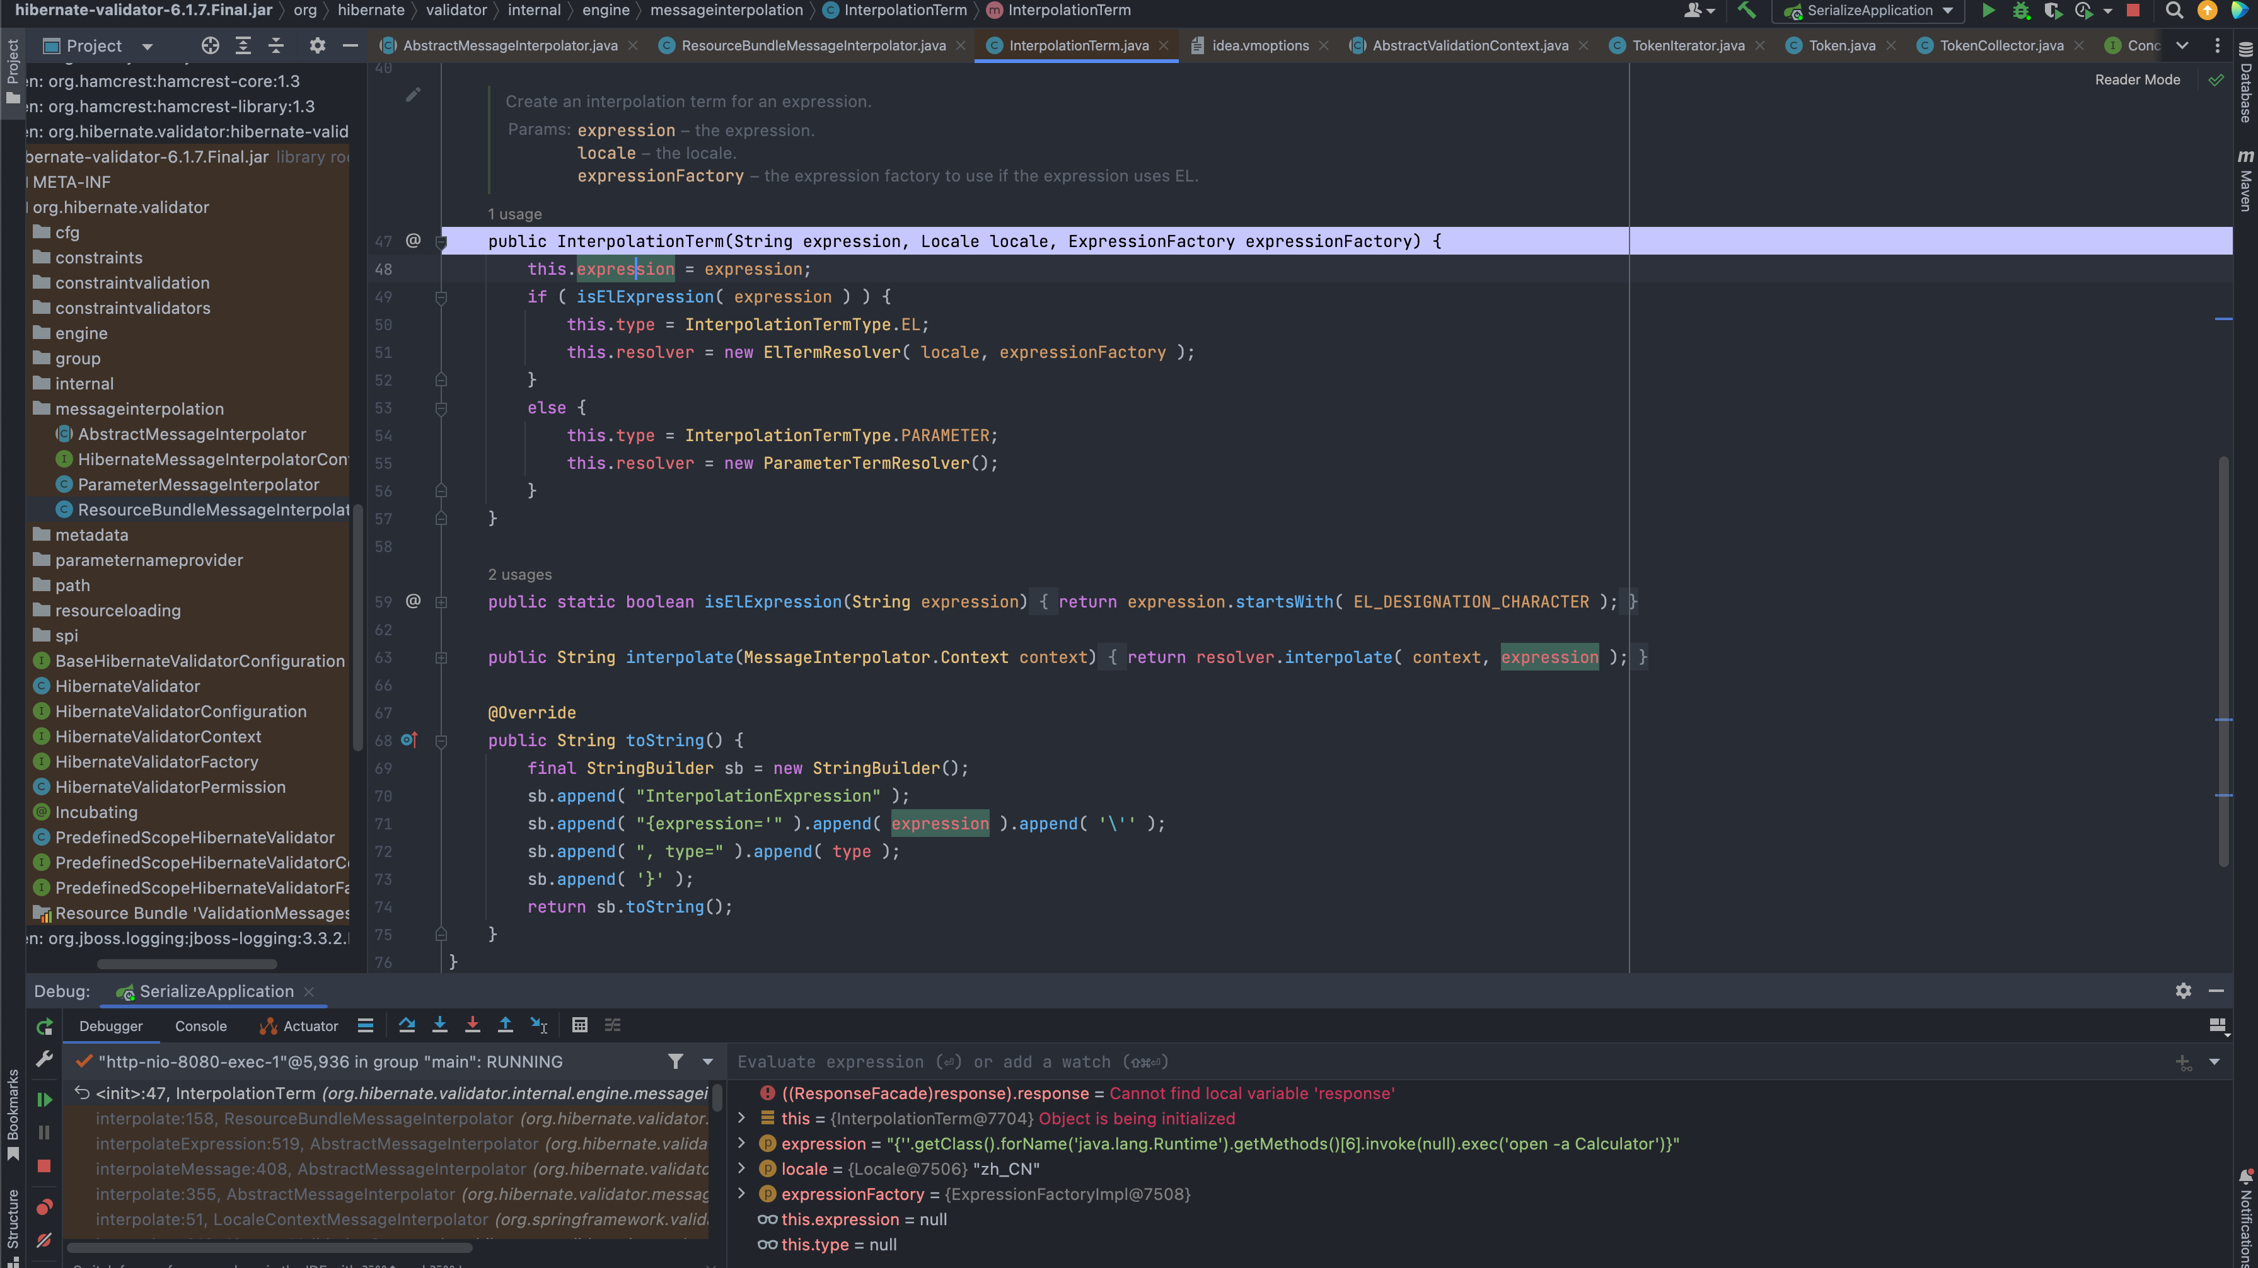The height and width of the screenshot is (1268, 2258).
Task: Click View Breakpoints red circles icon
Action: click(44, 1207)
